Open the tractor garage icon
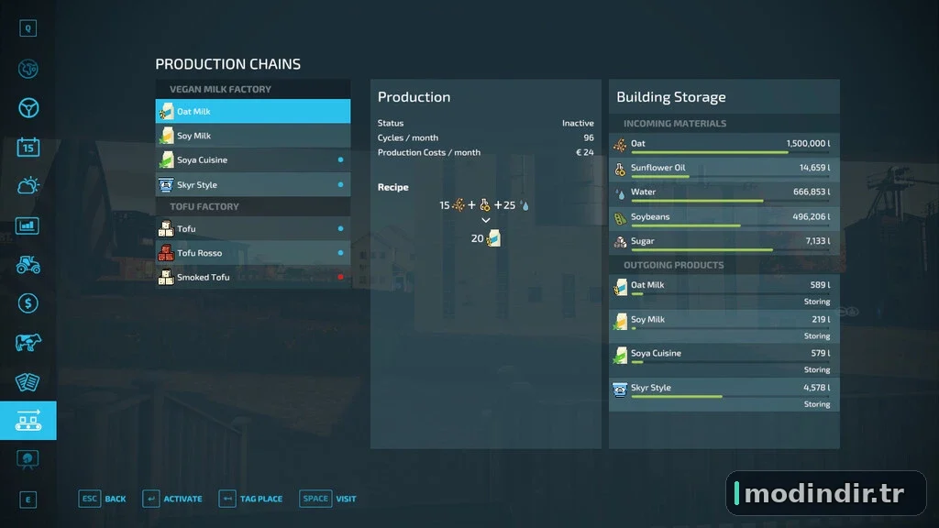This screenshot has width=939, height=528. (28, 265)
